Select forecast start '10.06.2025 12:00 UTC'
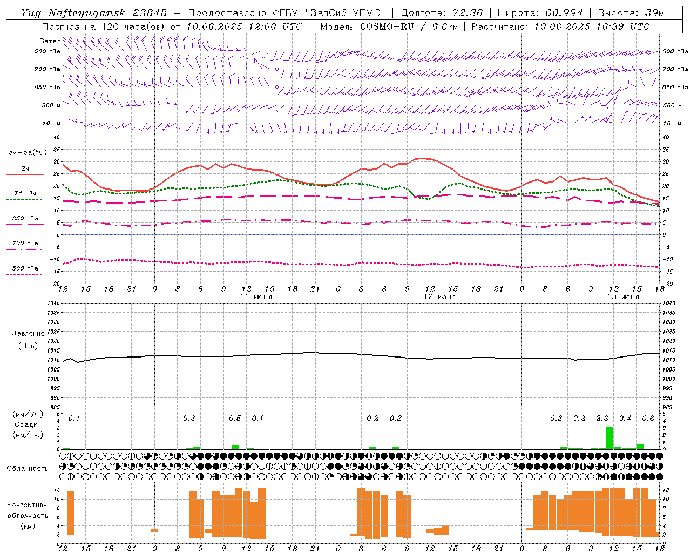The width and height of the screenshot is (691, 553). pyautogui.click(x=243, y=26)
